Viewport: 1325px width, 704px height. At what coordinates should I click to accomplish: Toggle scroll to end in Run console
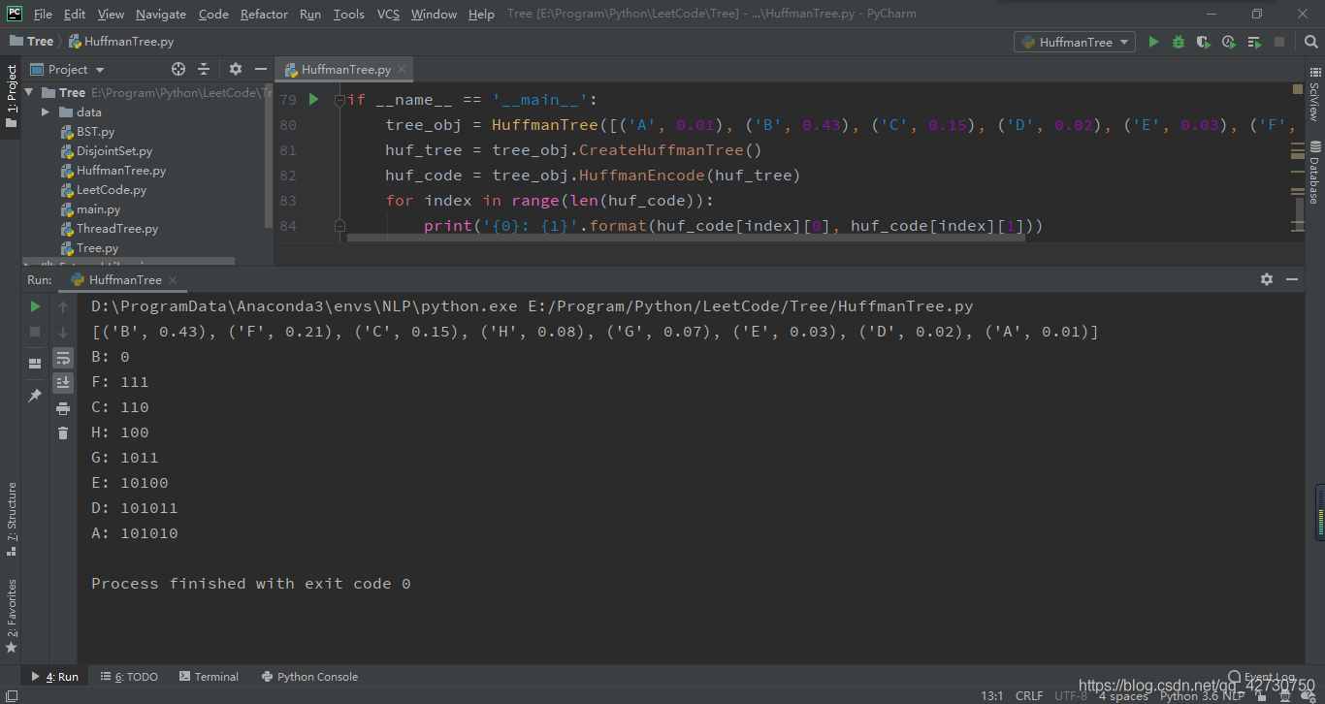click(x=63, y=383)
